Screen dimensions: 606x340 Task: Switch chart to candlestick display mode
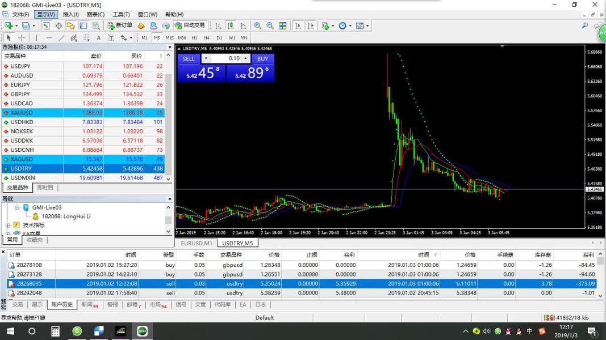(231, 25)
